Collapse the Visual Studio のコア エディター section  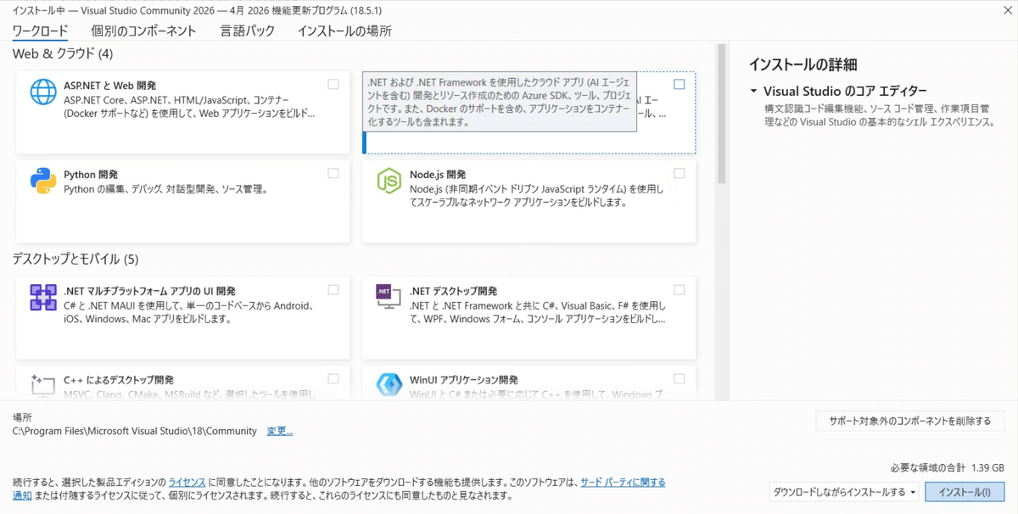click(753, 91)
